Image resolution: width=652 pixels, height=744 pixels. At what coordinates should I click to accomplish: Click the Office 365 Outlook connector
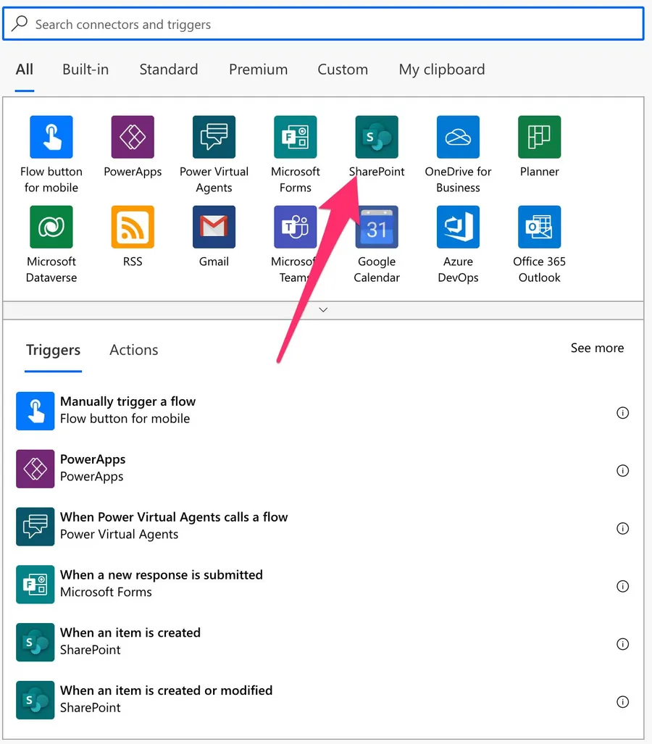coord(539,227)
